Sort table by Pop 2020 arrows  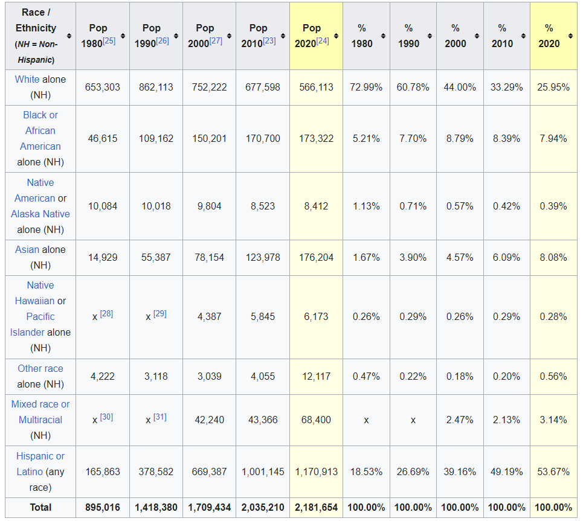coord(336,36)
